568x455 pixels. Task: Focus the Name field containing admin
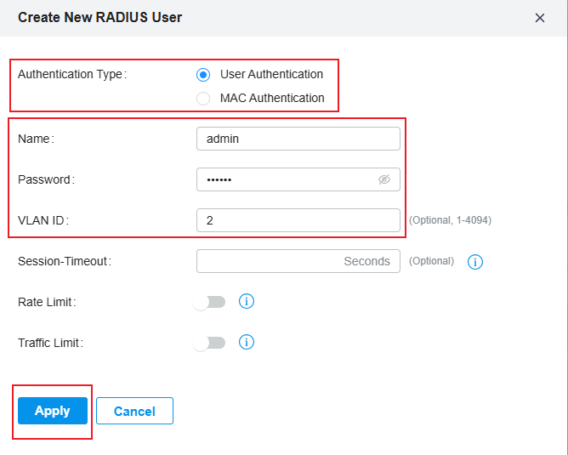click(298, 139)
